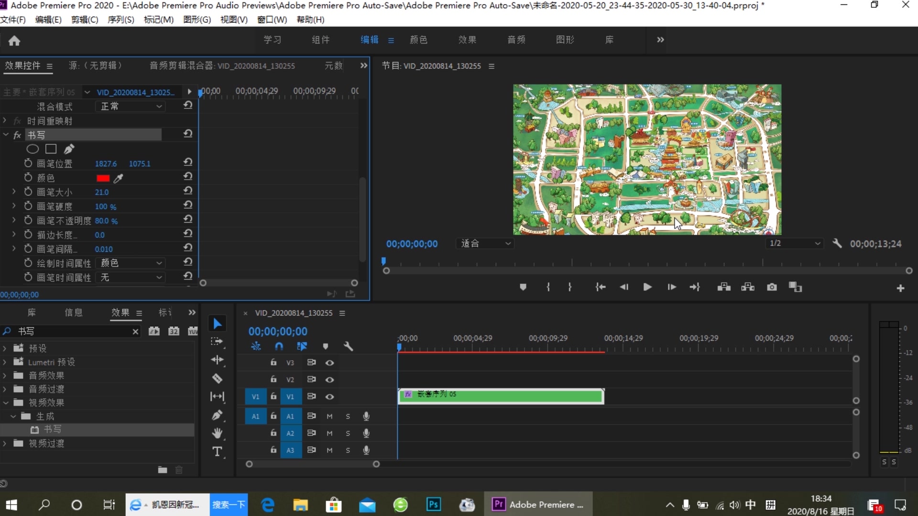Click the color eyedropper in effect controls
The width and height of the screenshot is (918, 516).
click(119, 178)
